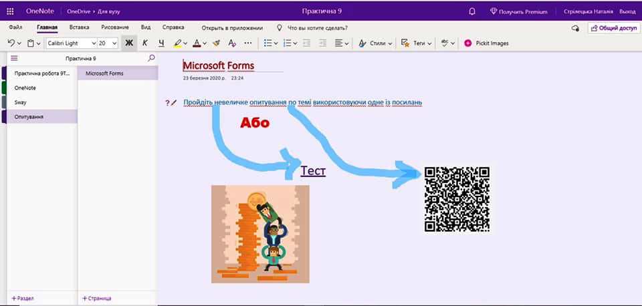
Task: Expand the undo dropdown arrow
Action: click(19, 43)
